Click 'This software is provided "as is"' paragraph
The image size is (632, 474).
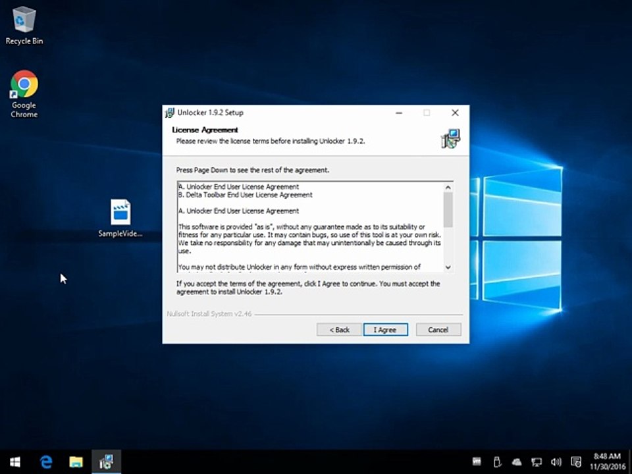coord(309,238)
